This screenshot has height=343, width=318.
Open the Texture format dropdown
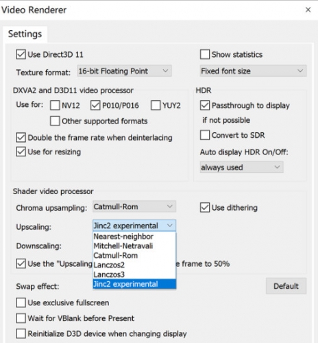pyautogui.click(x=124, y=71)
